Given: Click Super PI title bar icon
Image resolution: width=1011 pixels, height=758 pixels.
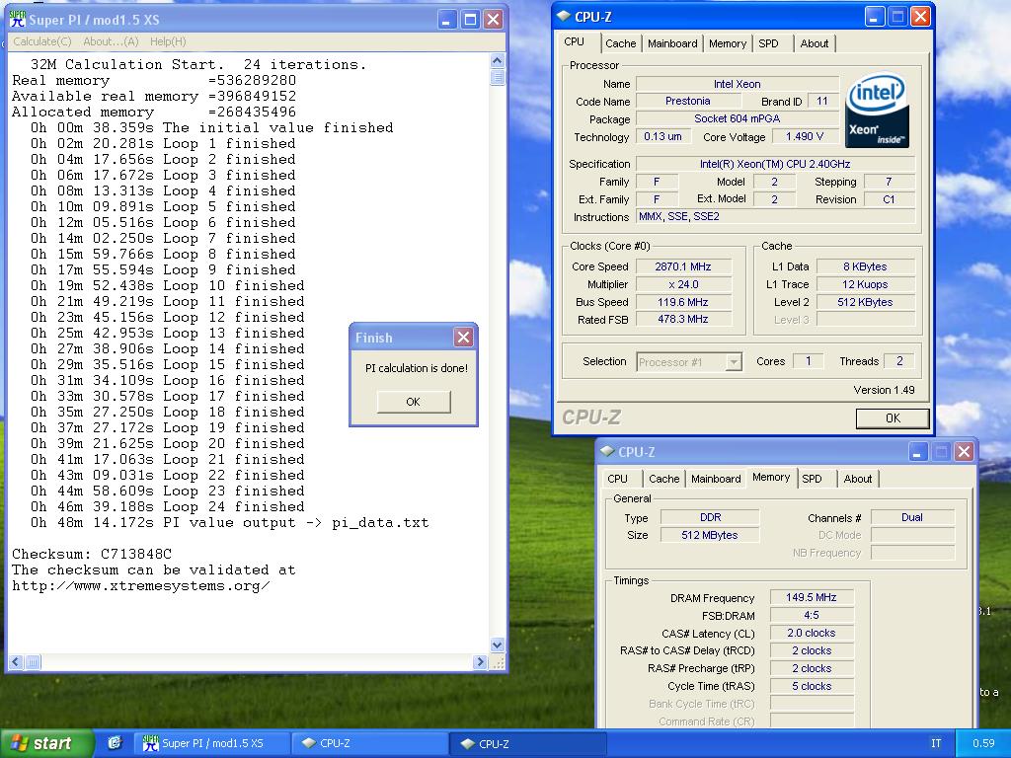Looking at the screenshot, I should point(18,19).
